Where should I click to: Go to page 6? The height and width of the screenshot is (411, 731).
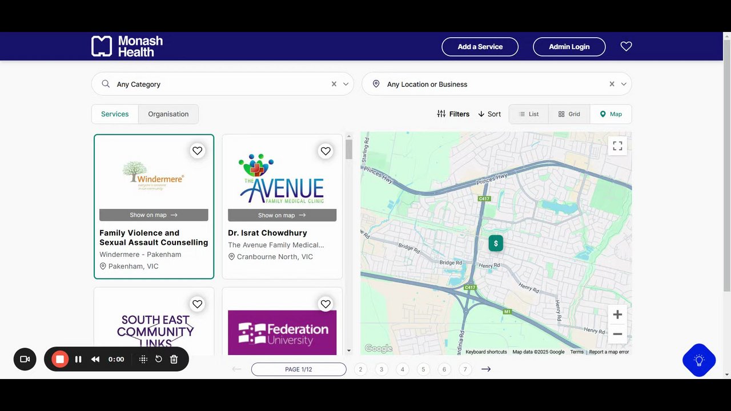pos(444,369)
